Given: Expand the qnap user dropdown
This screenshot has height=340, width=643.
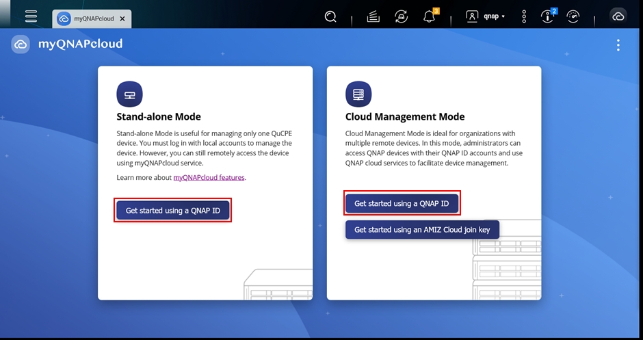Looking at the screenshot, I should (x=494, y=16).
